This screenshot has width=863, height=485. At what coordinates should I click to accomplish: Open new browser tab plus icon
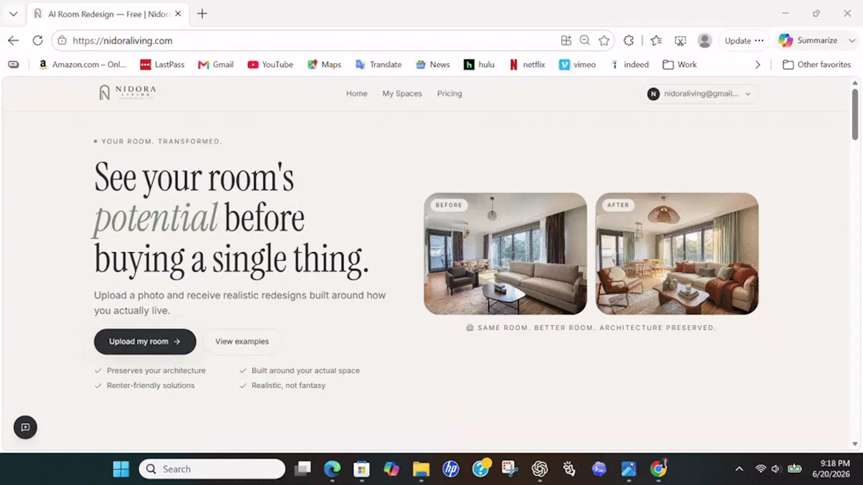point(202,13)
